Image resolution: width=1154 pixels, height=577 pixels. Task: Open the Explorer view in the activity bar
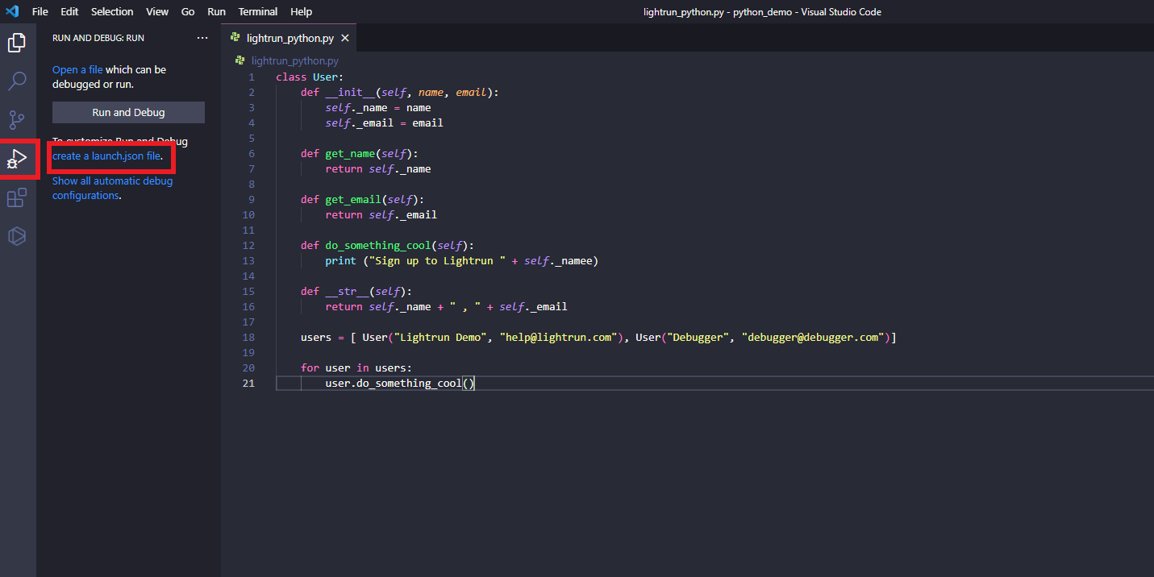point(17,42)
